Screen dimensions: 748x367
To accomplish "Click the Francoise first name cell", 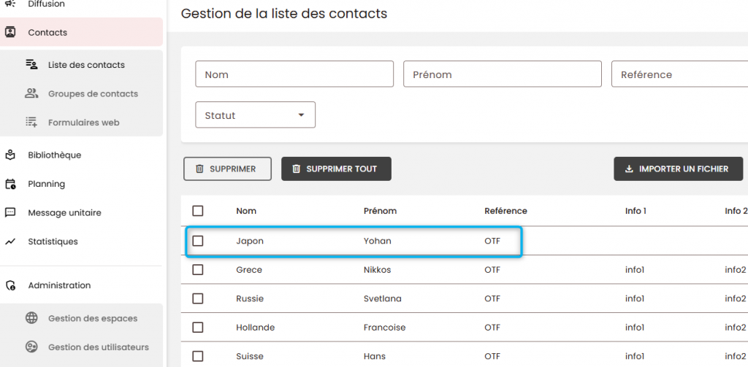I will 384,328.
